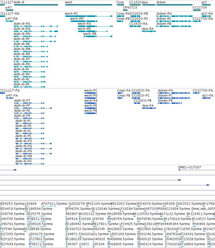Click the Coop-PA protein label
215x248 pixels.
124,91
